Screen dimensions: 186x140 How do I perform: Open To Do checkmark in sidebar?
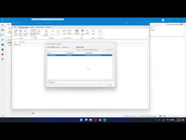[3, 40]
